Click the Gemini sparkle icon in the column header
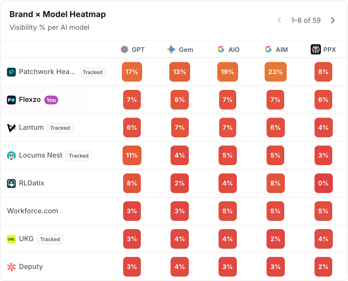The height and width of the screenshot is (281, 348). (171, 49)
